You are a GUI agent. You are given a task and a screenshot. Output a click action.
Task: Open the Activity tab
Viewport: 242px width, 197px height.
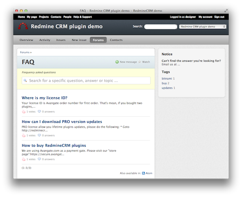tap(44, 40)
